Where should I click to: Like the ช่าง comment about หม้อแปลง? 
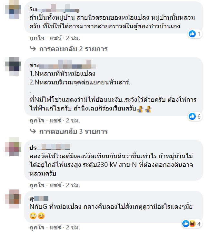pyautogui.click(x=37, y=121)
